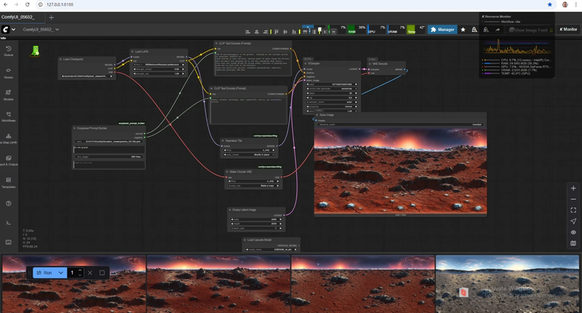Toggle link visibility eye icon
The image size is (582, 313).
[573, 232]
